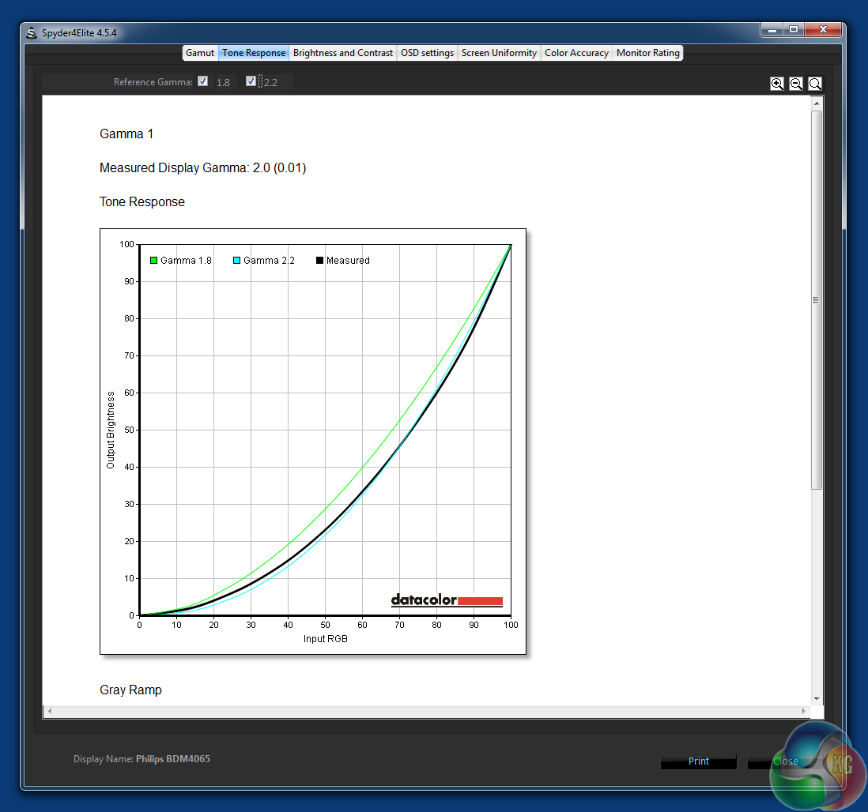Click the zoom in magnifier icon
Screen dimensions: 868x812
776,84
